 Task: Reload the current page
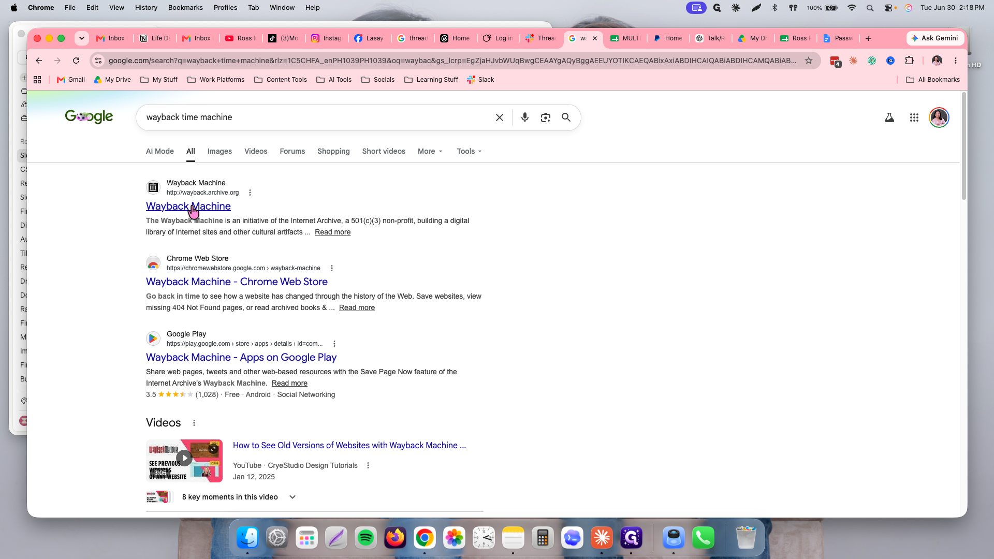click(x=76, y=61)
